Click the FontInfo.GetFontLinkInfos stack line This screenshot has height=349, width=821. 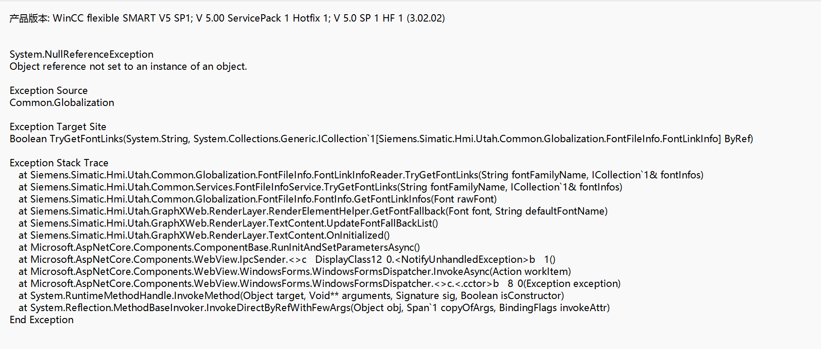click(x=258, y=199)
